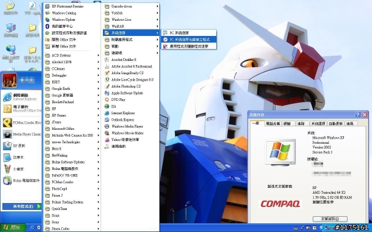Open 我的藍芽中心 Bluetooth entry
Viewport: 372px width, 232px height.
tap(72, 26)
